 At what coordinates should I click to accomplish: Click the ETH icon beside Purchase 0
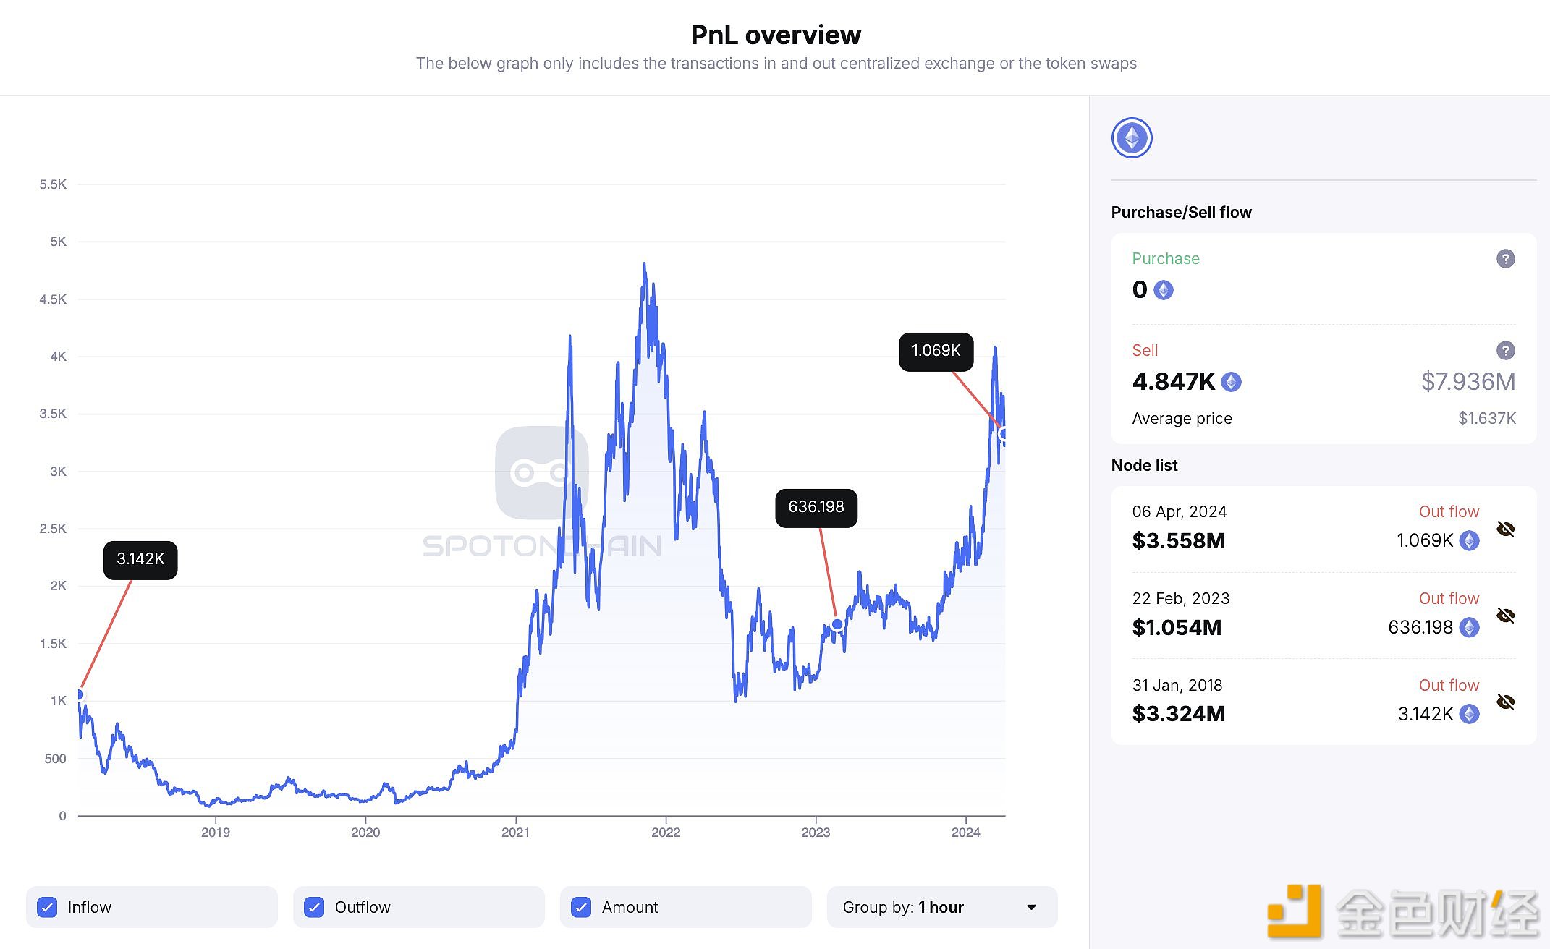(x=1164, y=290)
